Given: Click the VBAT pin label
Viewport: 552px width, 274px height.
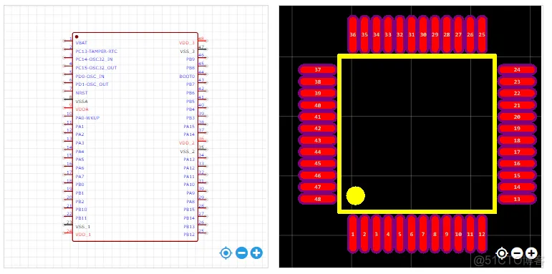Looking at the screenshot, I should tap(82, 42).
